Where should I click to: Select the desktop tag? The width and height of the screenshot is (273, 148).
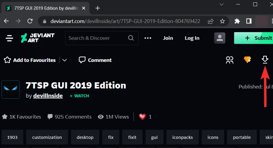point(85,137)
